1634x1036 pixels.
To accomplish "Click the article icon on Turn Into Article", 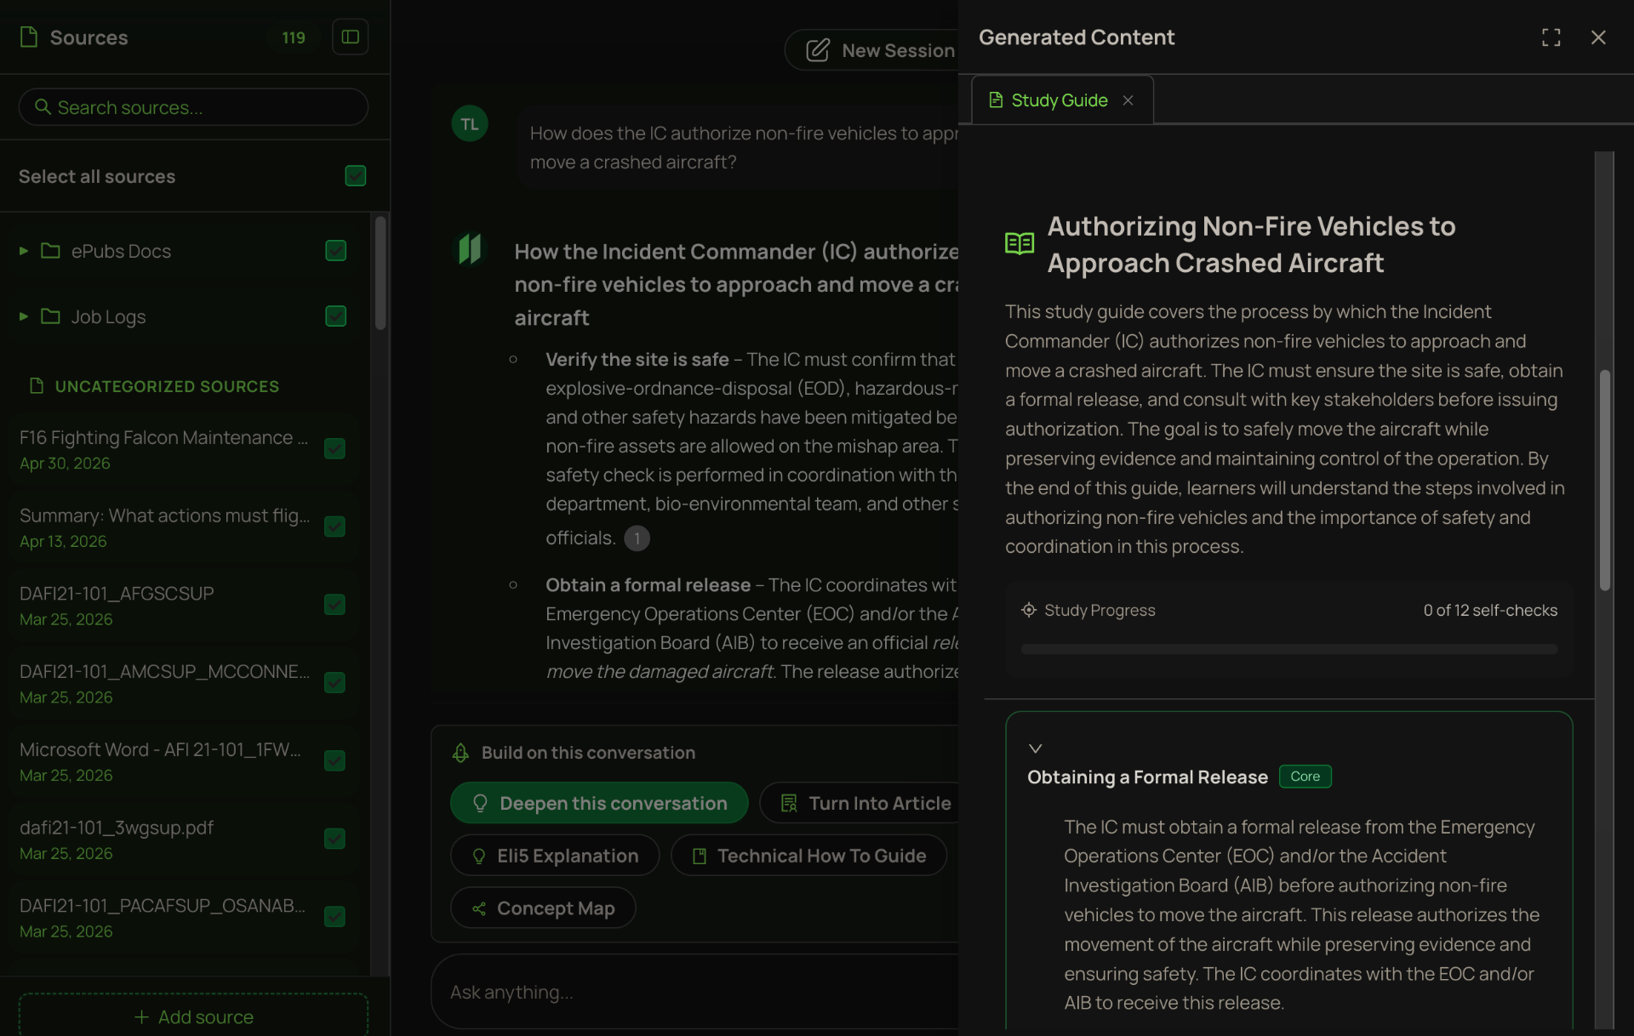I will tap(789, 803).
